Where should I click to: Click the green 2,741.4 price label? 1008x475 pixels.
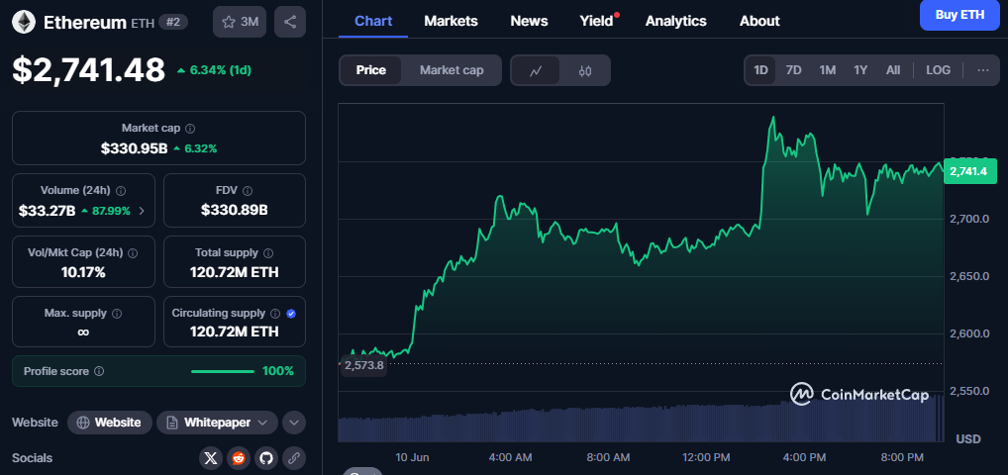tap(969, 171)
